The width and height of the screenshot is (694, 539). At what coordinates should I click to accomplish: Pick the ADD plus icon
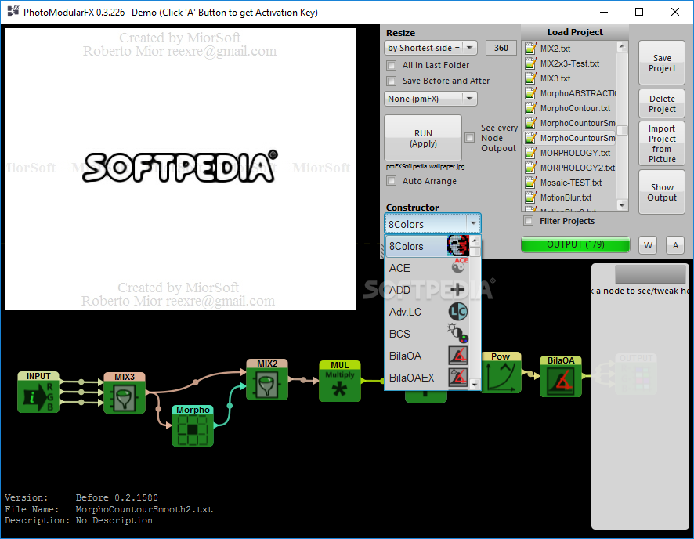point(457,289)
